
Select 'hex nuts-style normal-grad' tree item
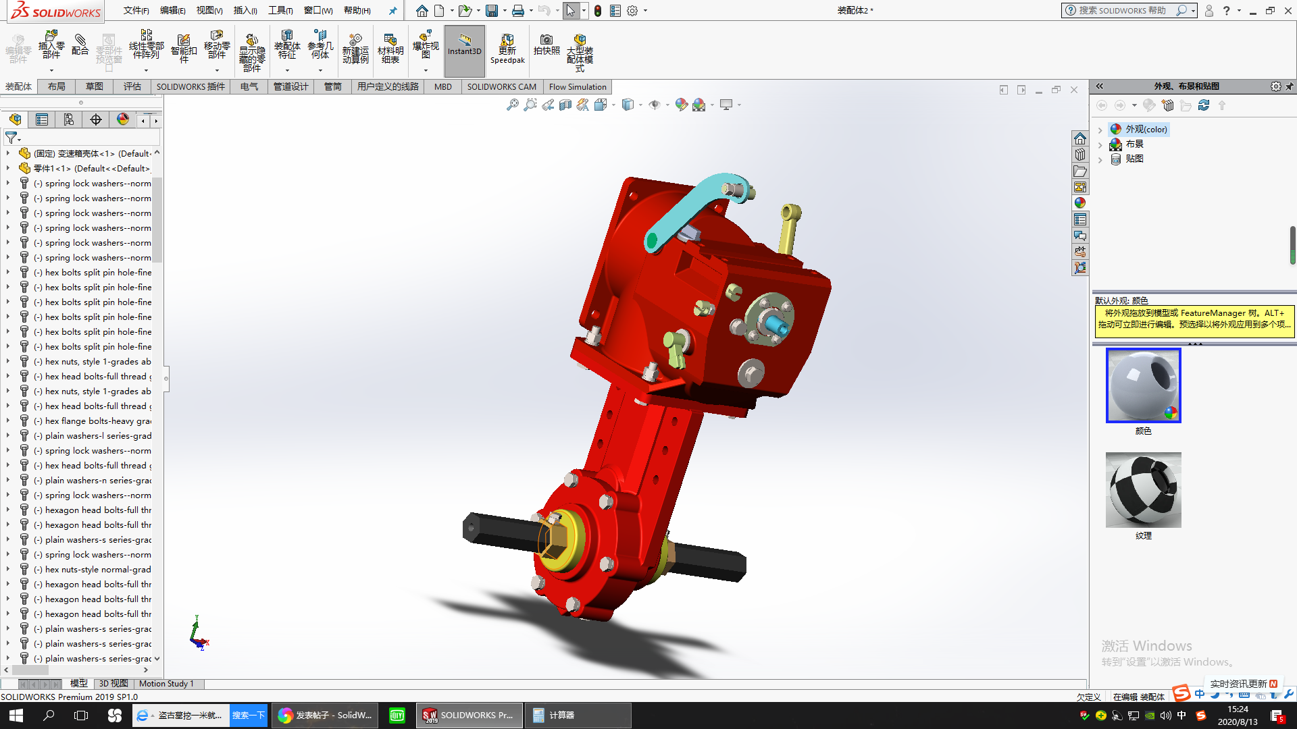98,570
